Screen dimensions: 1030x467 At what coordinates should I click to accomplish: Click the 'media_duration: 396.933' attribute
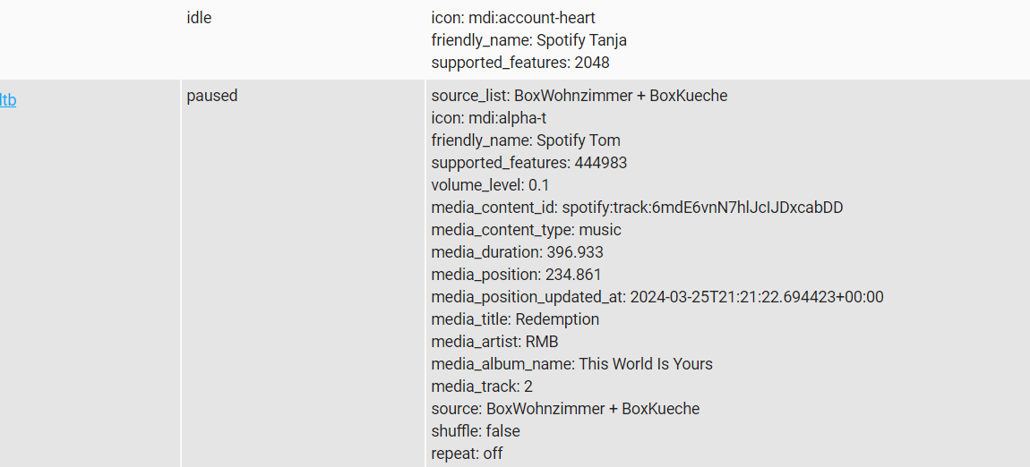517,252
